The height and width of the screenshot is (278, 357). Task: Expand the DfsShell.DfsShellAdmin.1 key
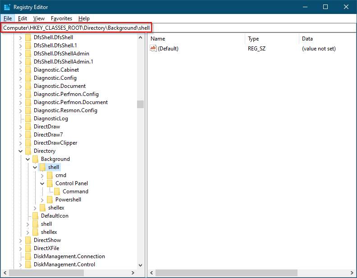coord(20,62)
